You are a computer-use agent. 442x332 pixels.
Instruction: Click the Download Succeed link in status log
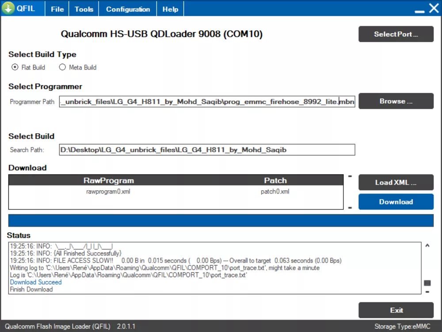coord(35,282)
